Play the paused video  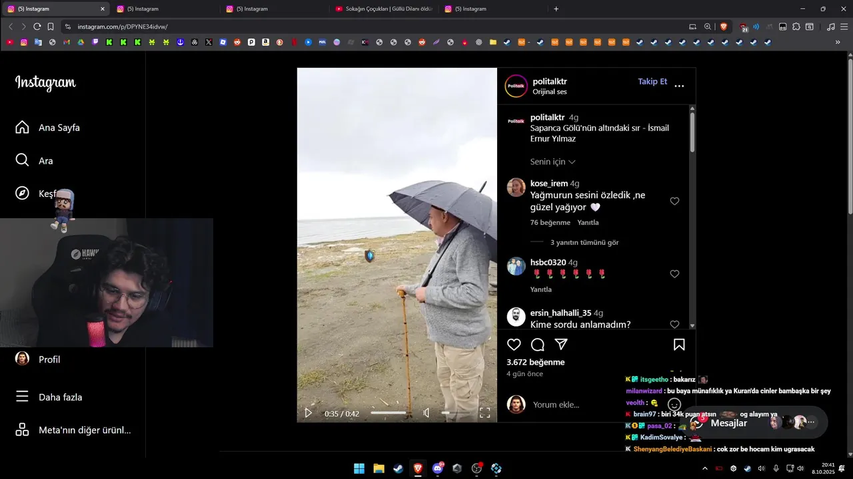coord(308,413)
